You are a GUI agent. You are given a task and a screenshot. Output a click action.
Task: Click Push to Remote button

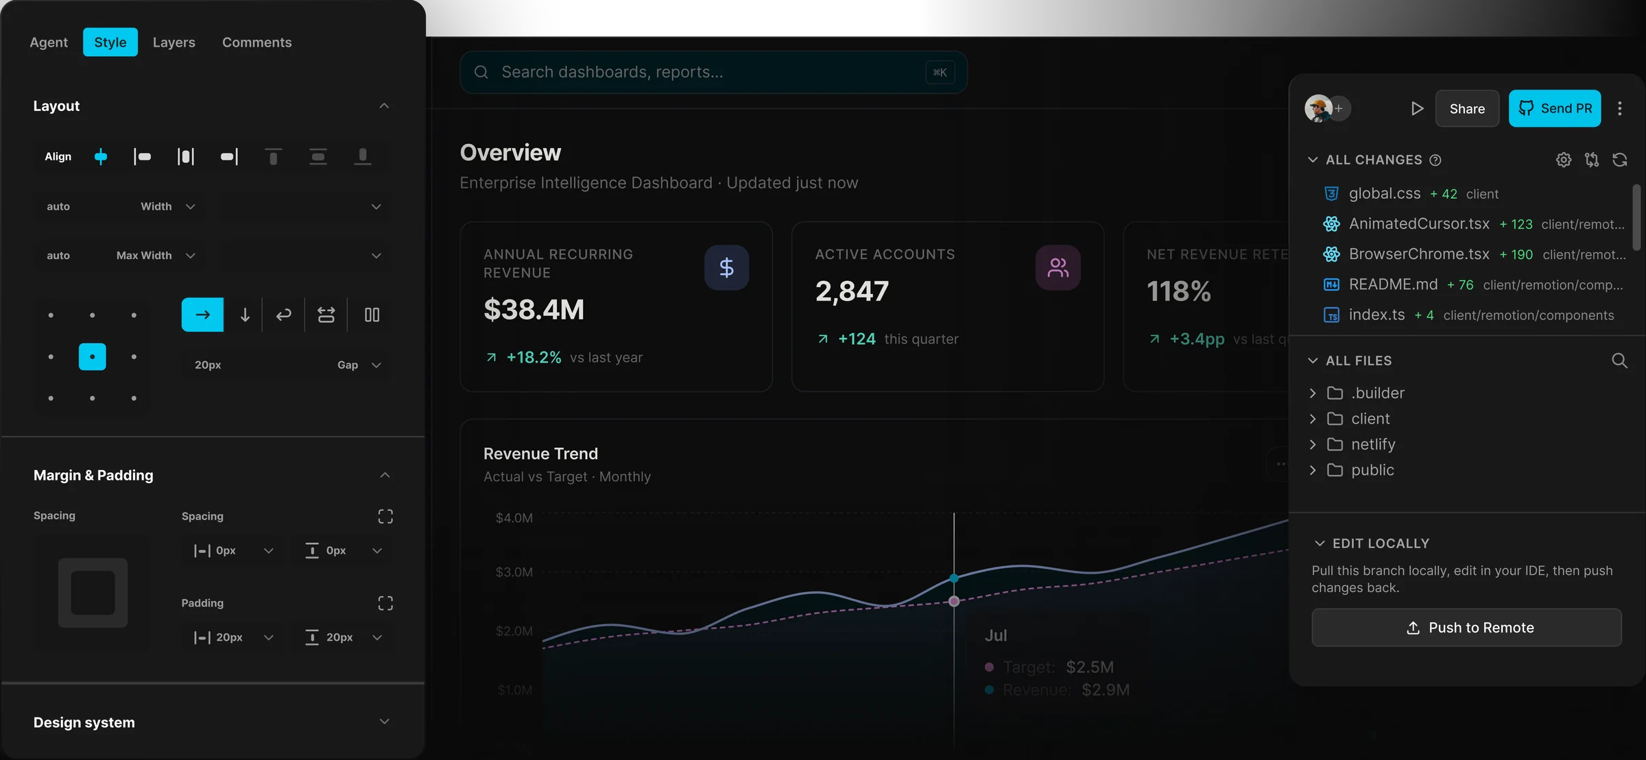[1466, 628]
